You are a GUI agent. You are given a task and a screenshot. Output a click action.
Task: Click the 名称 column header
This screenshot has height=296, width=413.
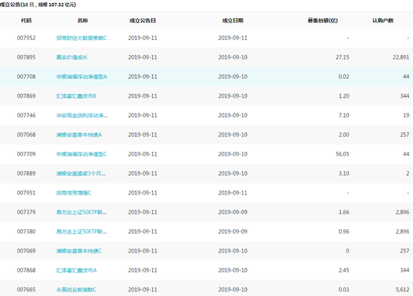pos(83,20)
